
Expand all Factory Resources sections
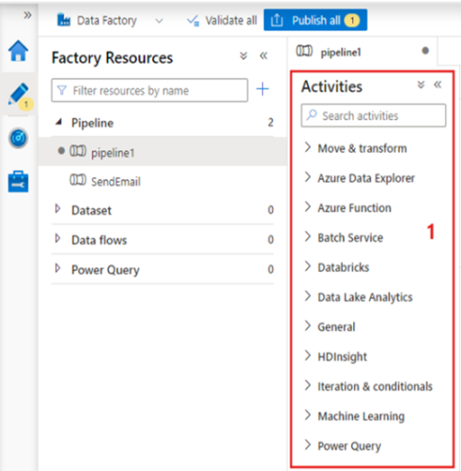[x=243, y=56]
